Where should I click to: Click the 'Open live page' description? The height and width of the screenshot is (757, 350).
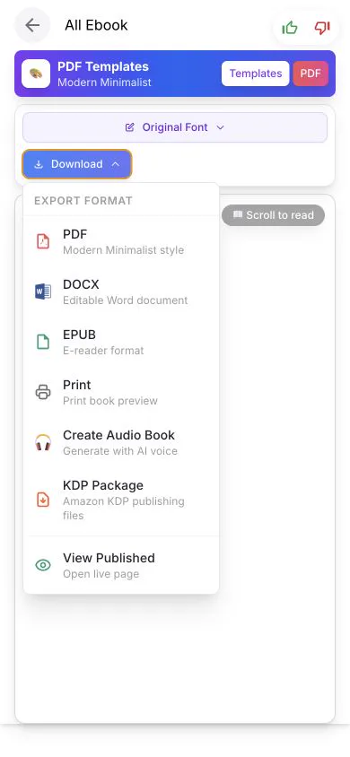(x=101, y=574)
